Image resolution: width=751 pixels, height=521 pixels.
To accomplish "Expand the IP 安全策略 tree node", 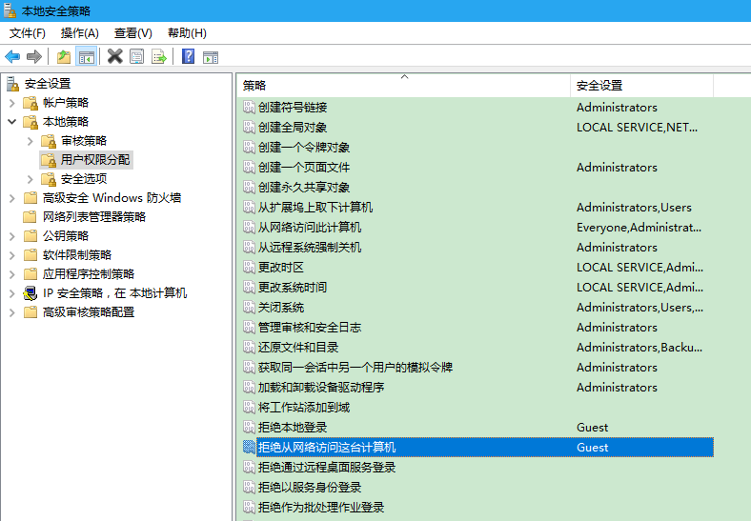I will point(12,293).
